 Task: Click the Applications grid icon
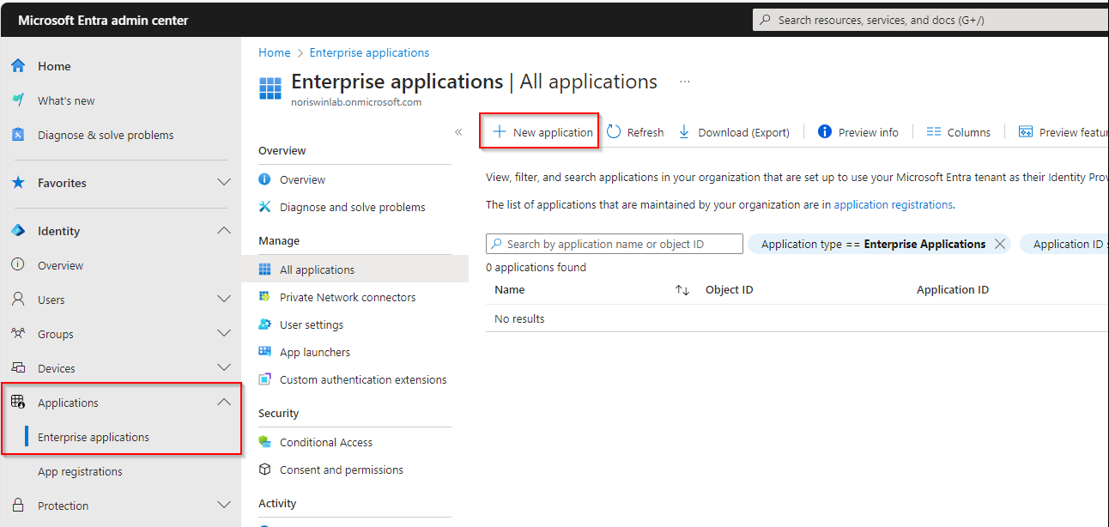click(x=18, y=402)
